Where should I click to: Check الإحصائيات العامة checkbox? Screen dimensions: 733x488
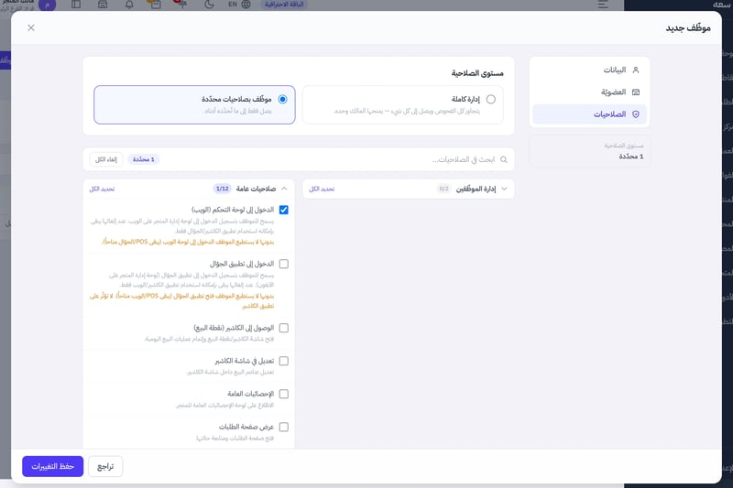pyautogui.click(x=284, y=394)
